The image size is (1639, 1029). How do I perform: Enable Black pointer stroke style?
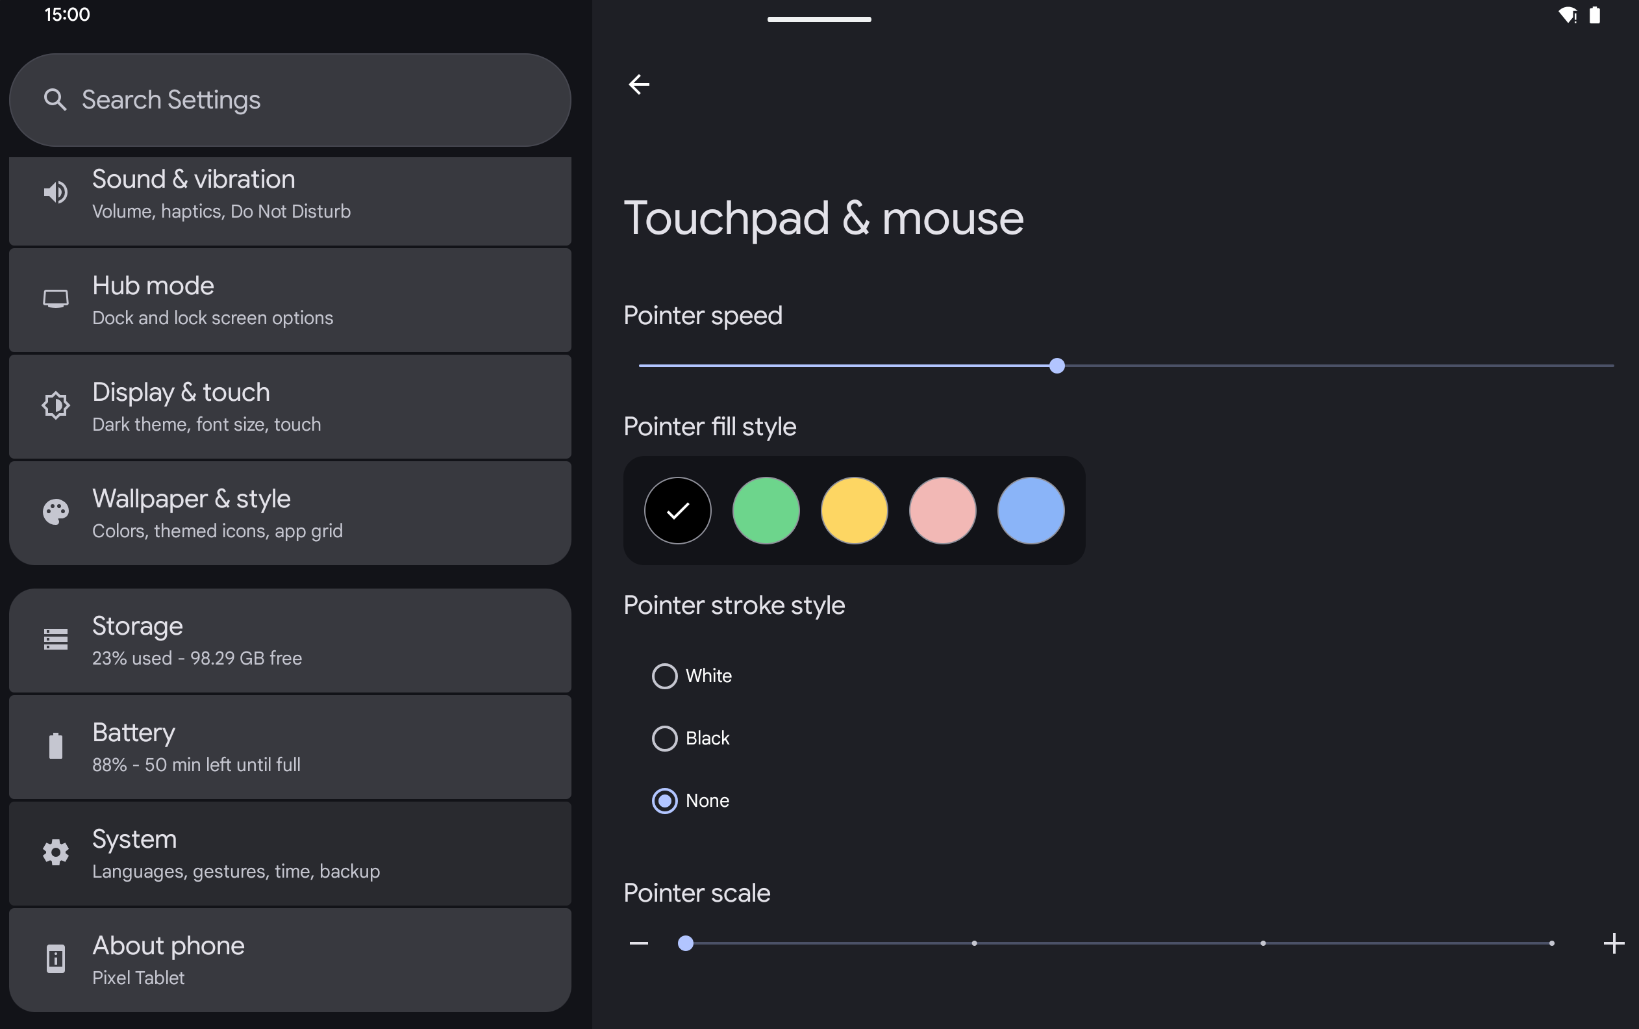(662, 737)
